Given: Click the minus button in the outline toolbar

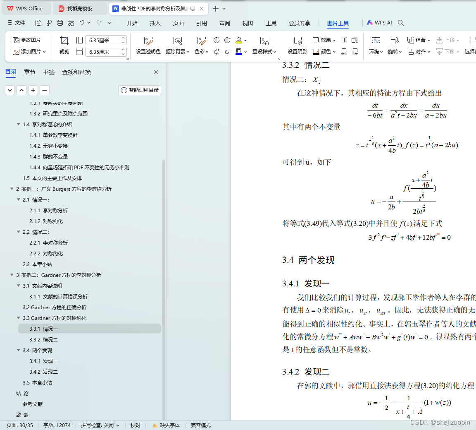Looking at the screenshot, I should (45, 90).
